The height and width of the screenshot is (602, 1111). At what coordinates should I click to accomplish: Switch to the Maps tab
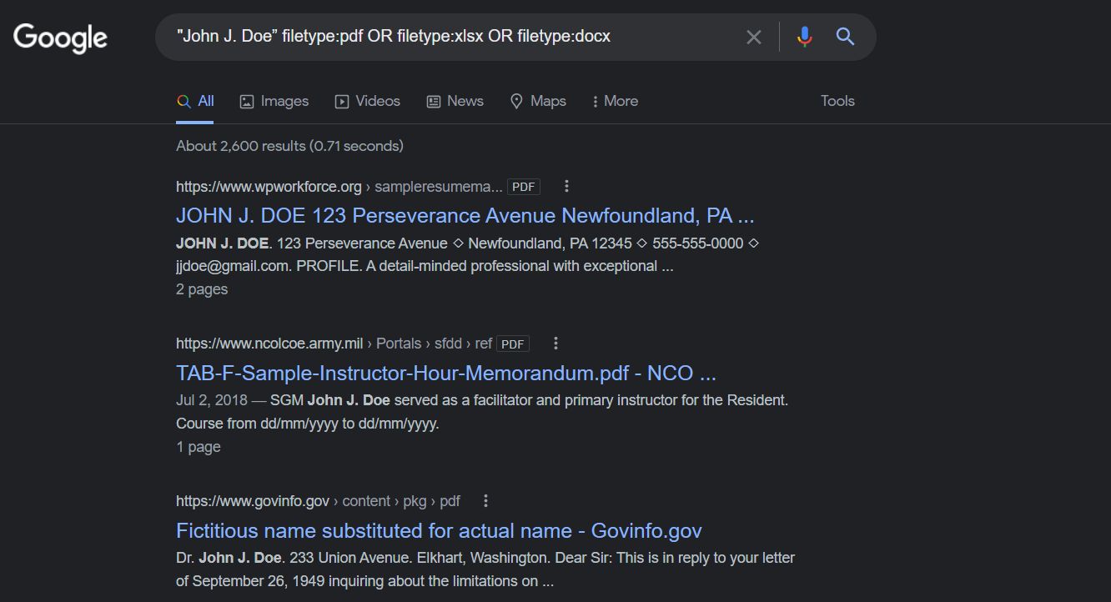click(538, 101)
